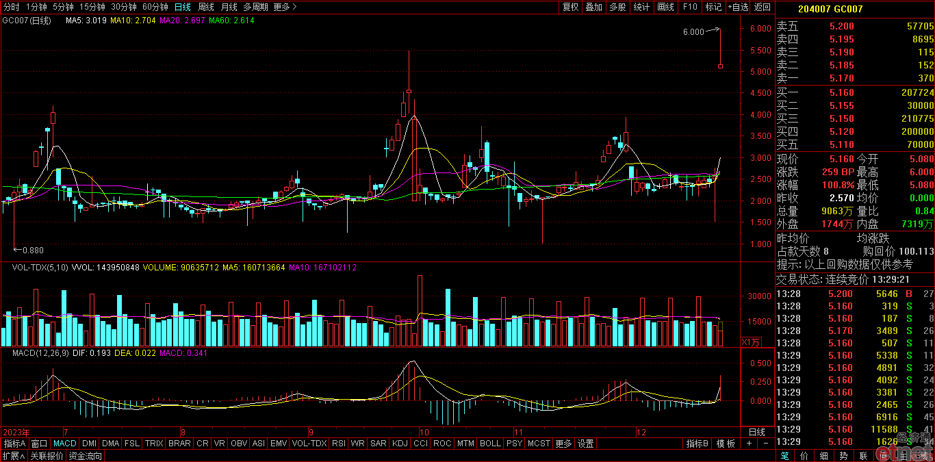Viewport: 935px width, 462px height.
Task: Click the 返回 back button
Action: tap(762, 7)
